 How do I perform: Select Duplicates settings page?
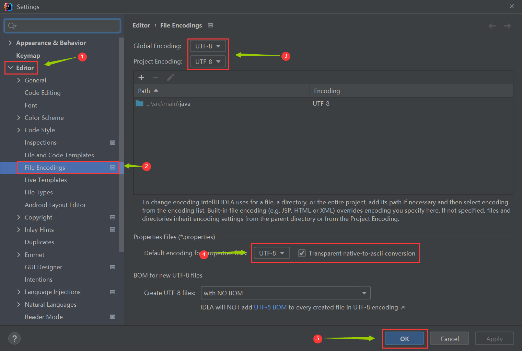pyautogui.click(x=39, y=242)
